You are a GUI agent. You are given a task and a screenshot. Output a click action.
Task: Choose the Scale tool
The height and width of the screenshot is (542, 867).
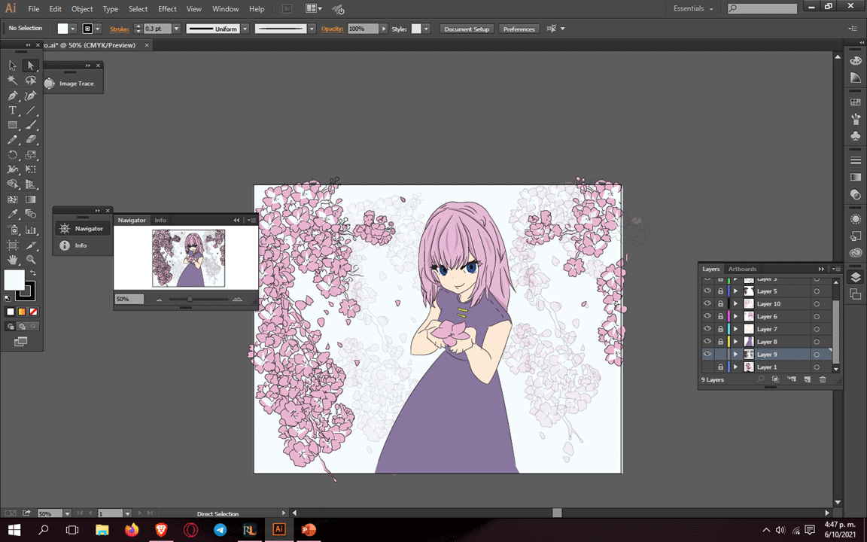click(30, 155)
